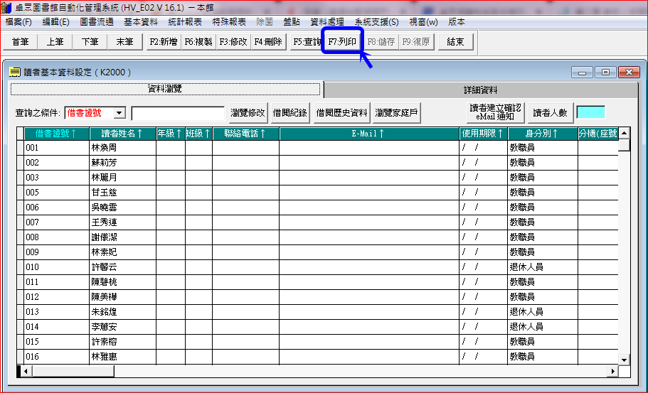This screenshot has height=393, width=648.
Task: Select reader name 蘇莉芳
Action: point(104,163)
